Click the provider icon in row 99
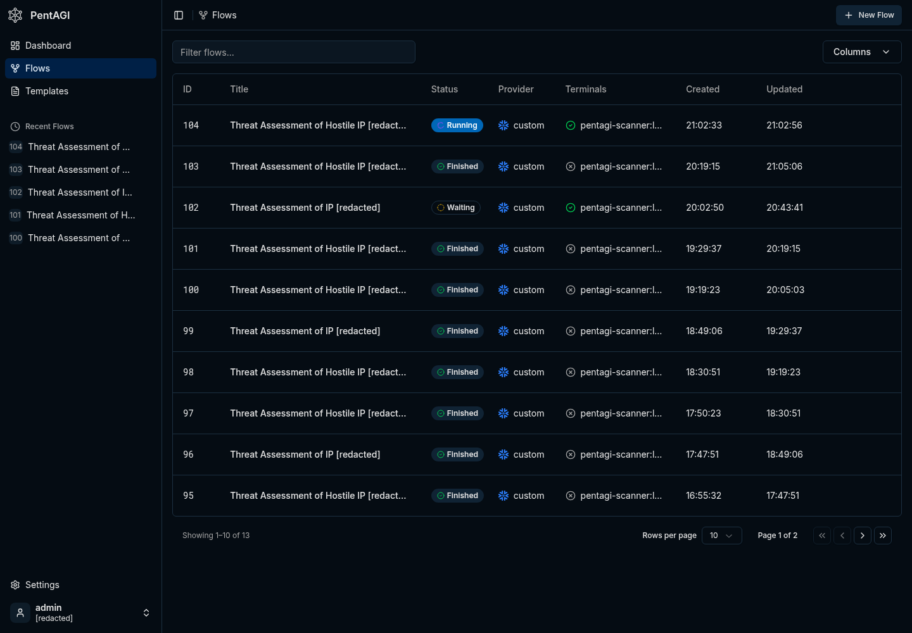The width and height of the screenshot is (912, 633). pyautogui.click(x=503, y=331)
